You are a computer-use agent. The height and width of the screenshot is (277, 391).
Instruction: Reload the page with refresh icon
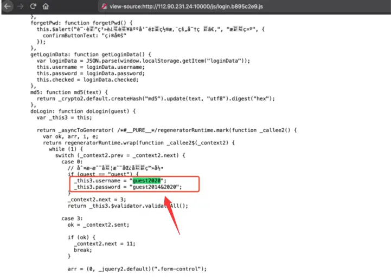point(33,6)
